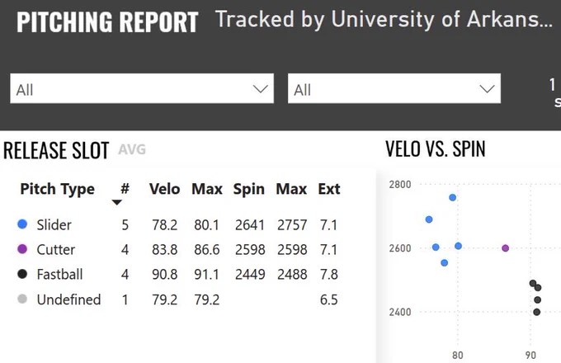Sort table by Velo column header
This screenshot has width=561, height=363.
click(164, 188)
